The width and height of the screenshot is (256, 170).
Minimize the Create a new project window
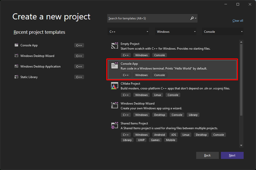coord(226,4)
